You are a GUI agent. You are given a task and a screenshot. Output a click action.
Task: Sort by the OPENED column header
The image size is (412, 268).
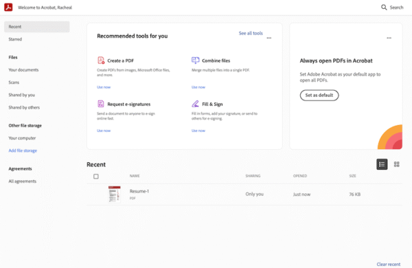300,176
